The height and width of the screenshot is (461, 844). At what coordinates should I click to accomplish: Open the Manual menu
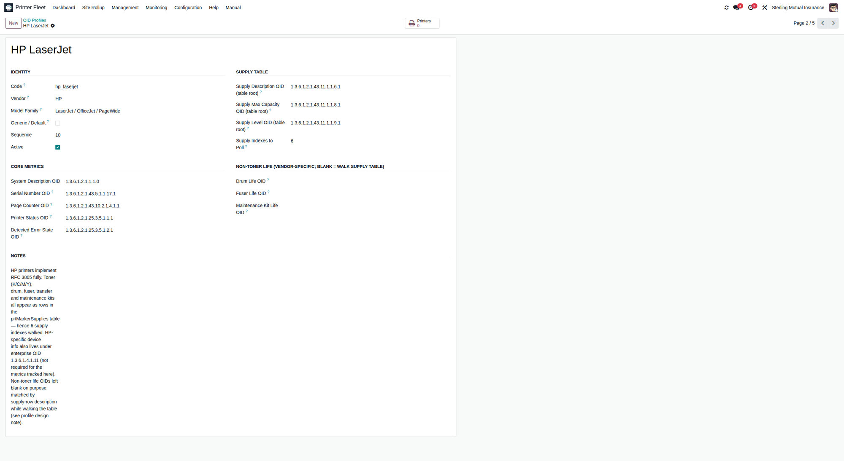(x=233, y=8)
